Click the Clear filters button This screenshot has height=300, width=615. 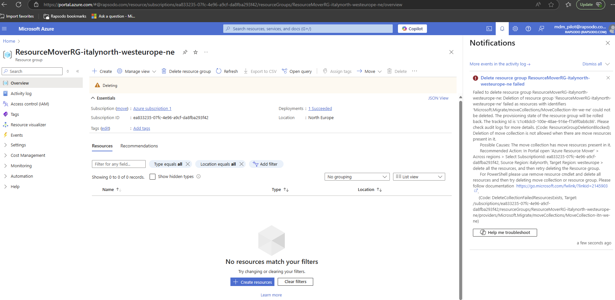pyautogui.click(x=295, y=282)
